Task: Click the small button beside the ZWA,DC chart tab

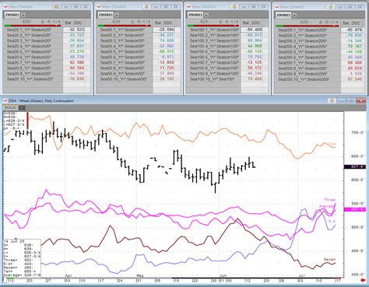Action: 22,107
